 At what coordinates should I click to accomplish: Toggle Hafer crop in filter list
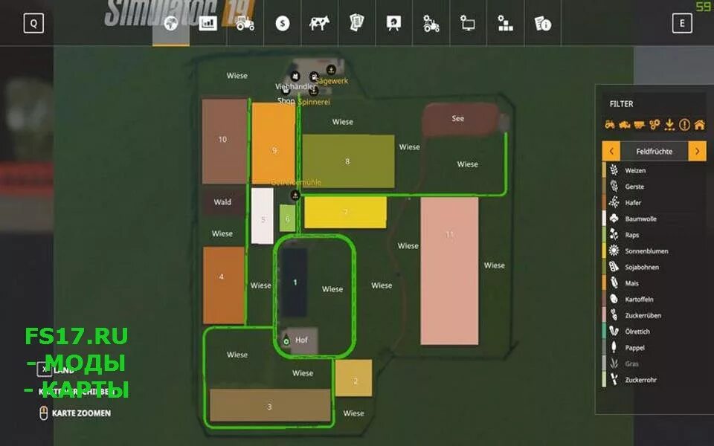click(x=654, y=202)
